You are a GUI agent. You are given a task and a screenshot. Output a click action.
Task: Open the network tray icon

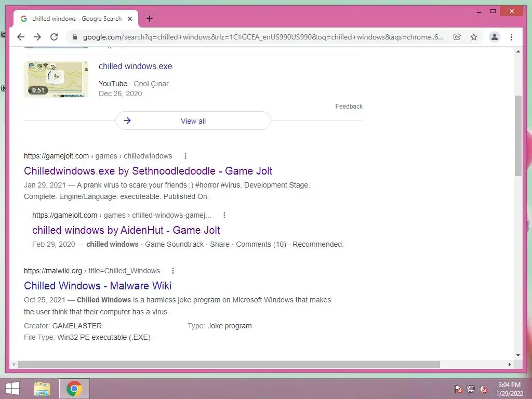[471, 389]
